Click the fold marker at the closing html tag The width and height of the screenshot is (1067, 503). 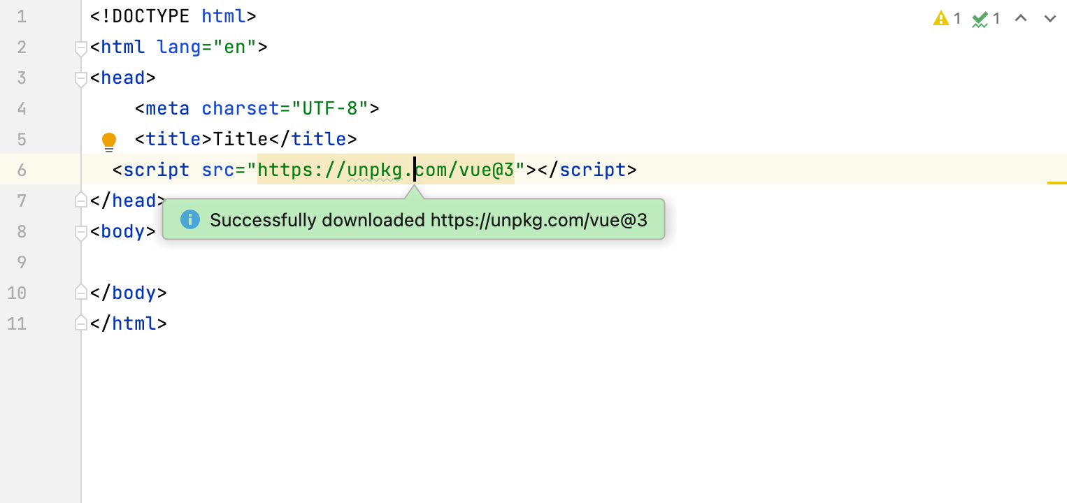(80, 323)
